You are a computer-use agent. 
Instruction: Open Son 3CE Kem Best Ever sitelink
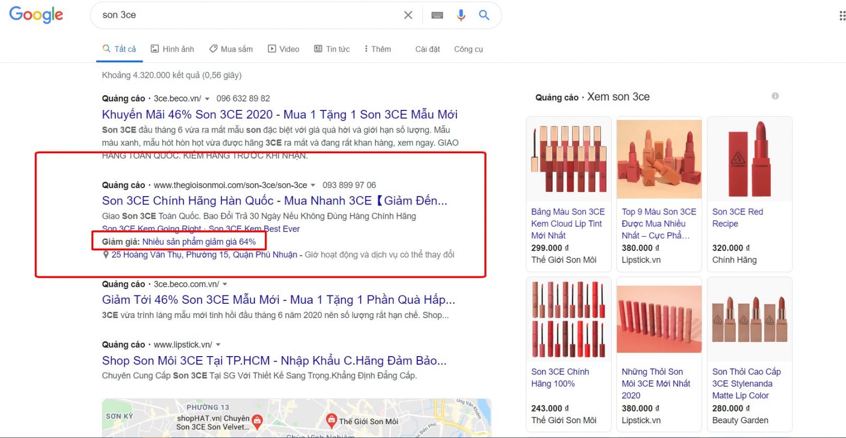(254, 229)
